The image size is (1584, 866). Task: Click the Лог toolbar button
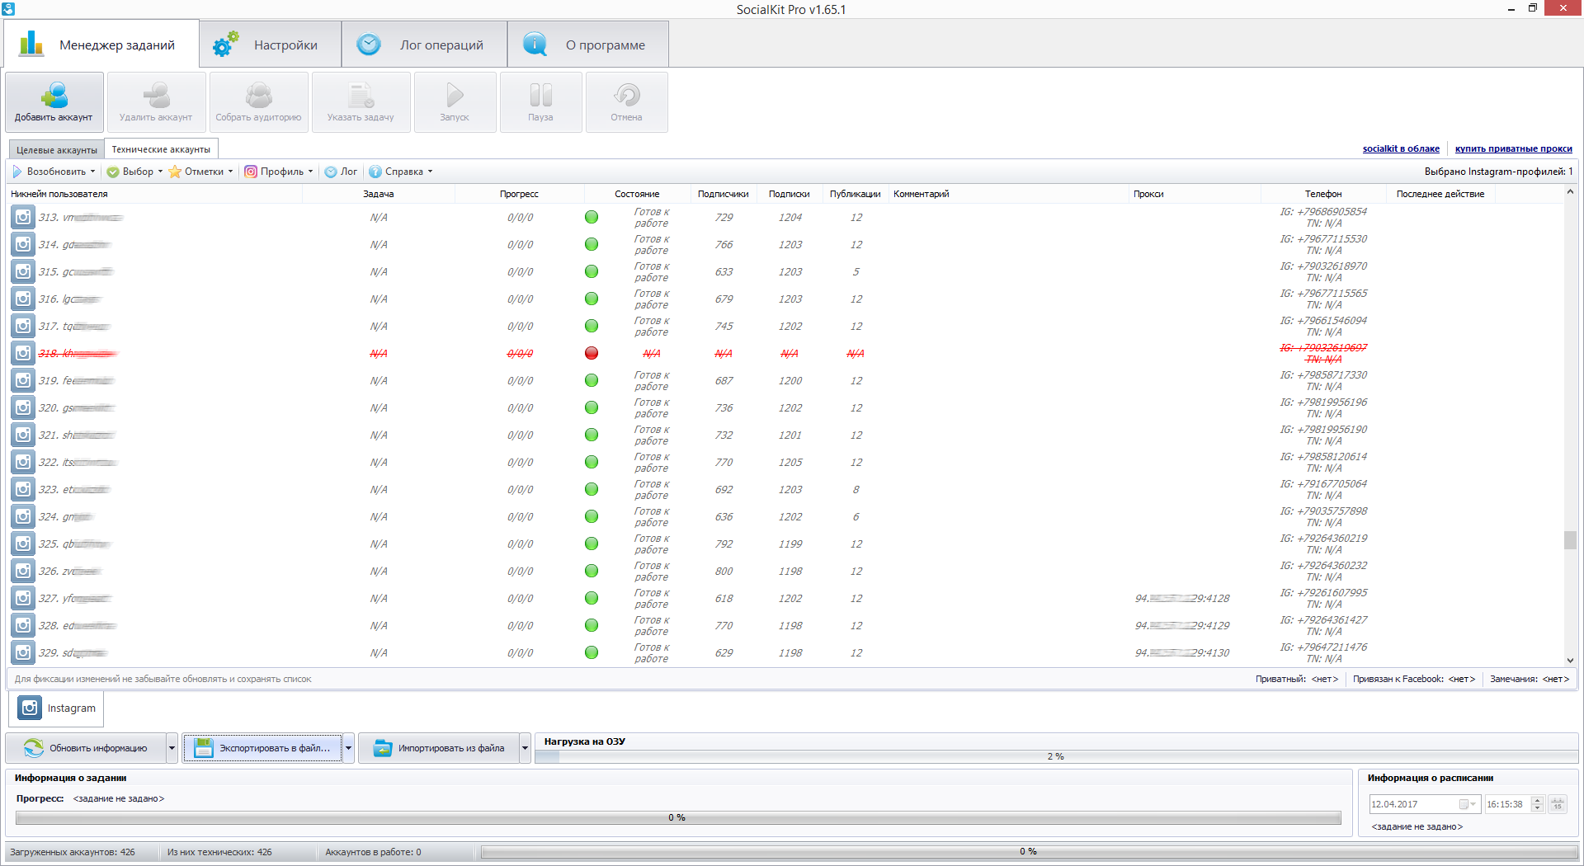click(341, 172)
